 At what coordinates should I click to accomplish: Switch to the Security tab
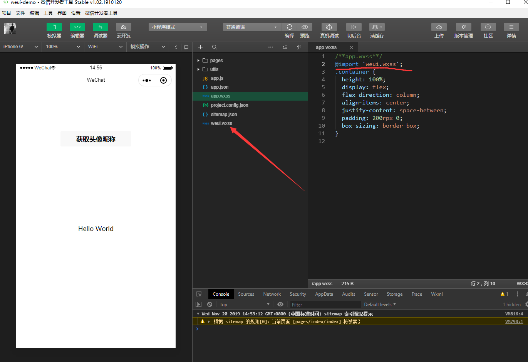[x=298, y=294]
